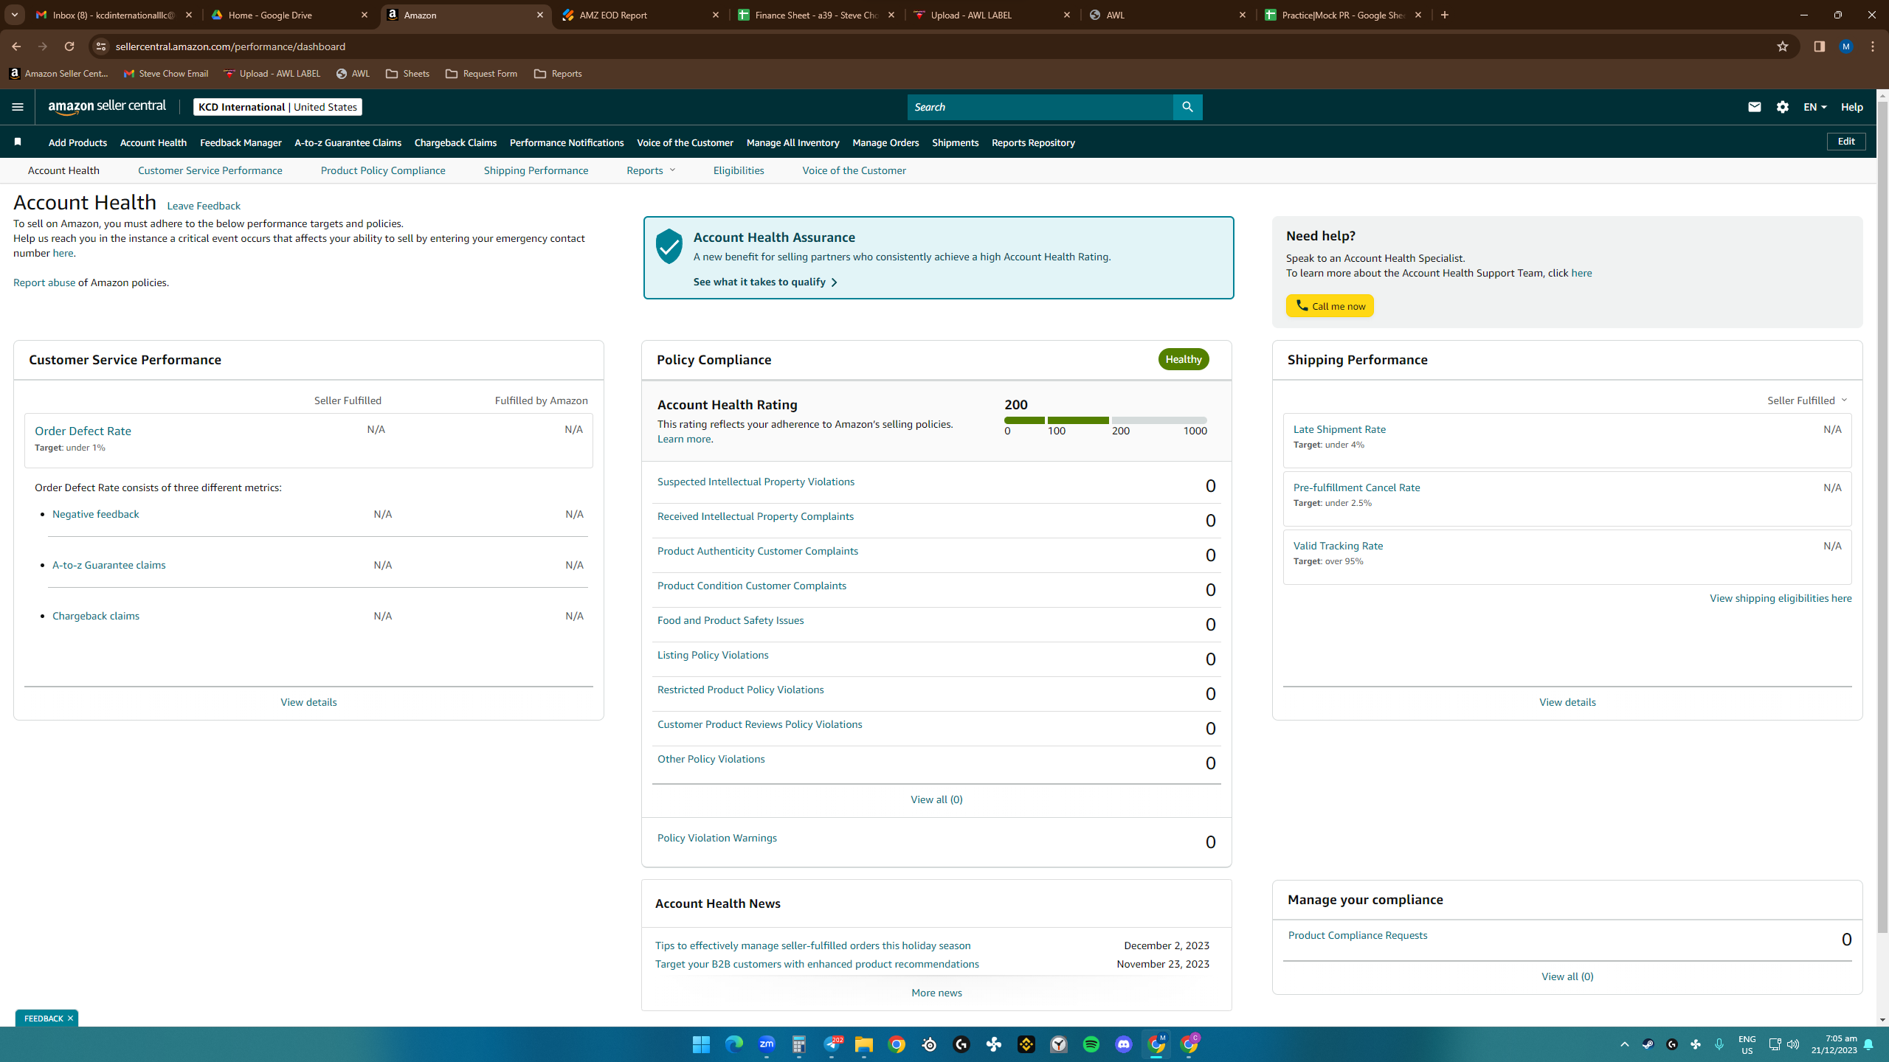This screenshot has height=1062, width=1889.
Task: Switch to the AMZ EOD Report browser tab
Action: pos(640,15)
